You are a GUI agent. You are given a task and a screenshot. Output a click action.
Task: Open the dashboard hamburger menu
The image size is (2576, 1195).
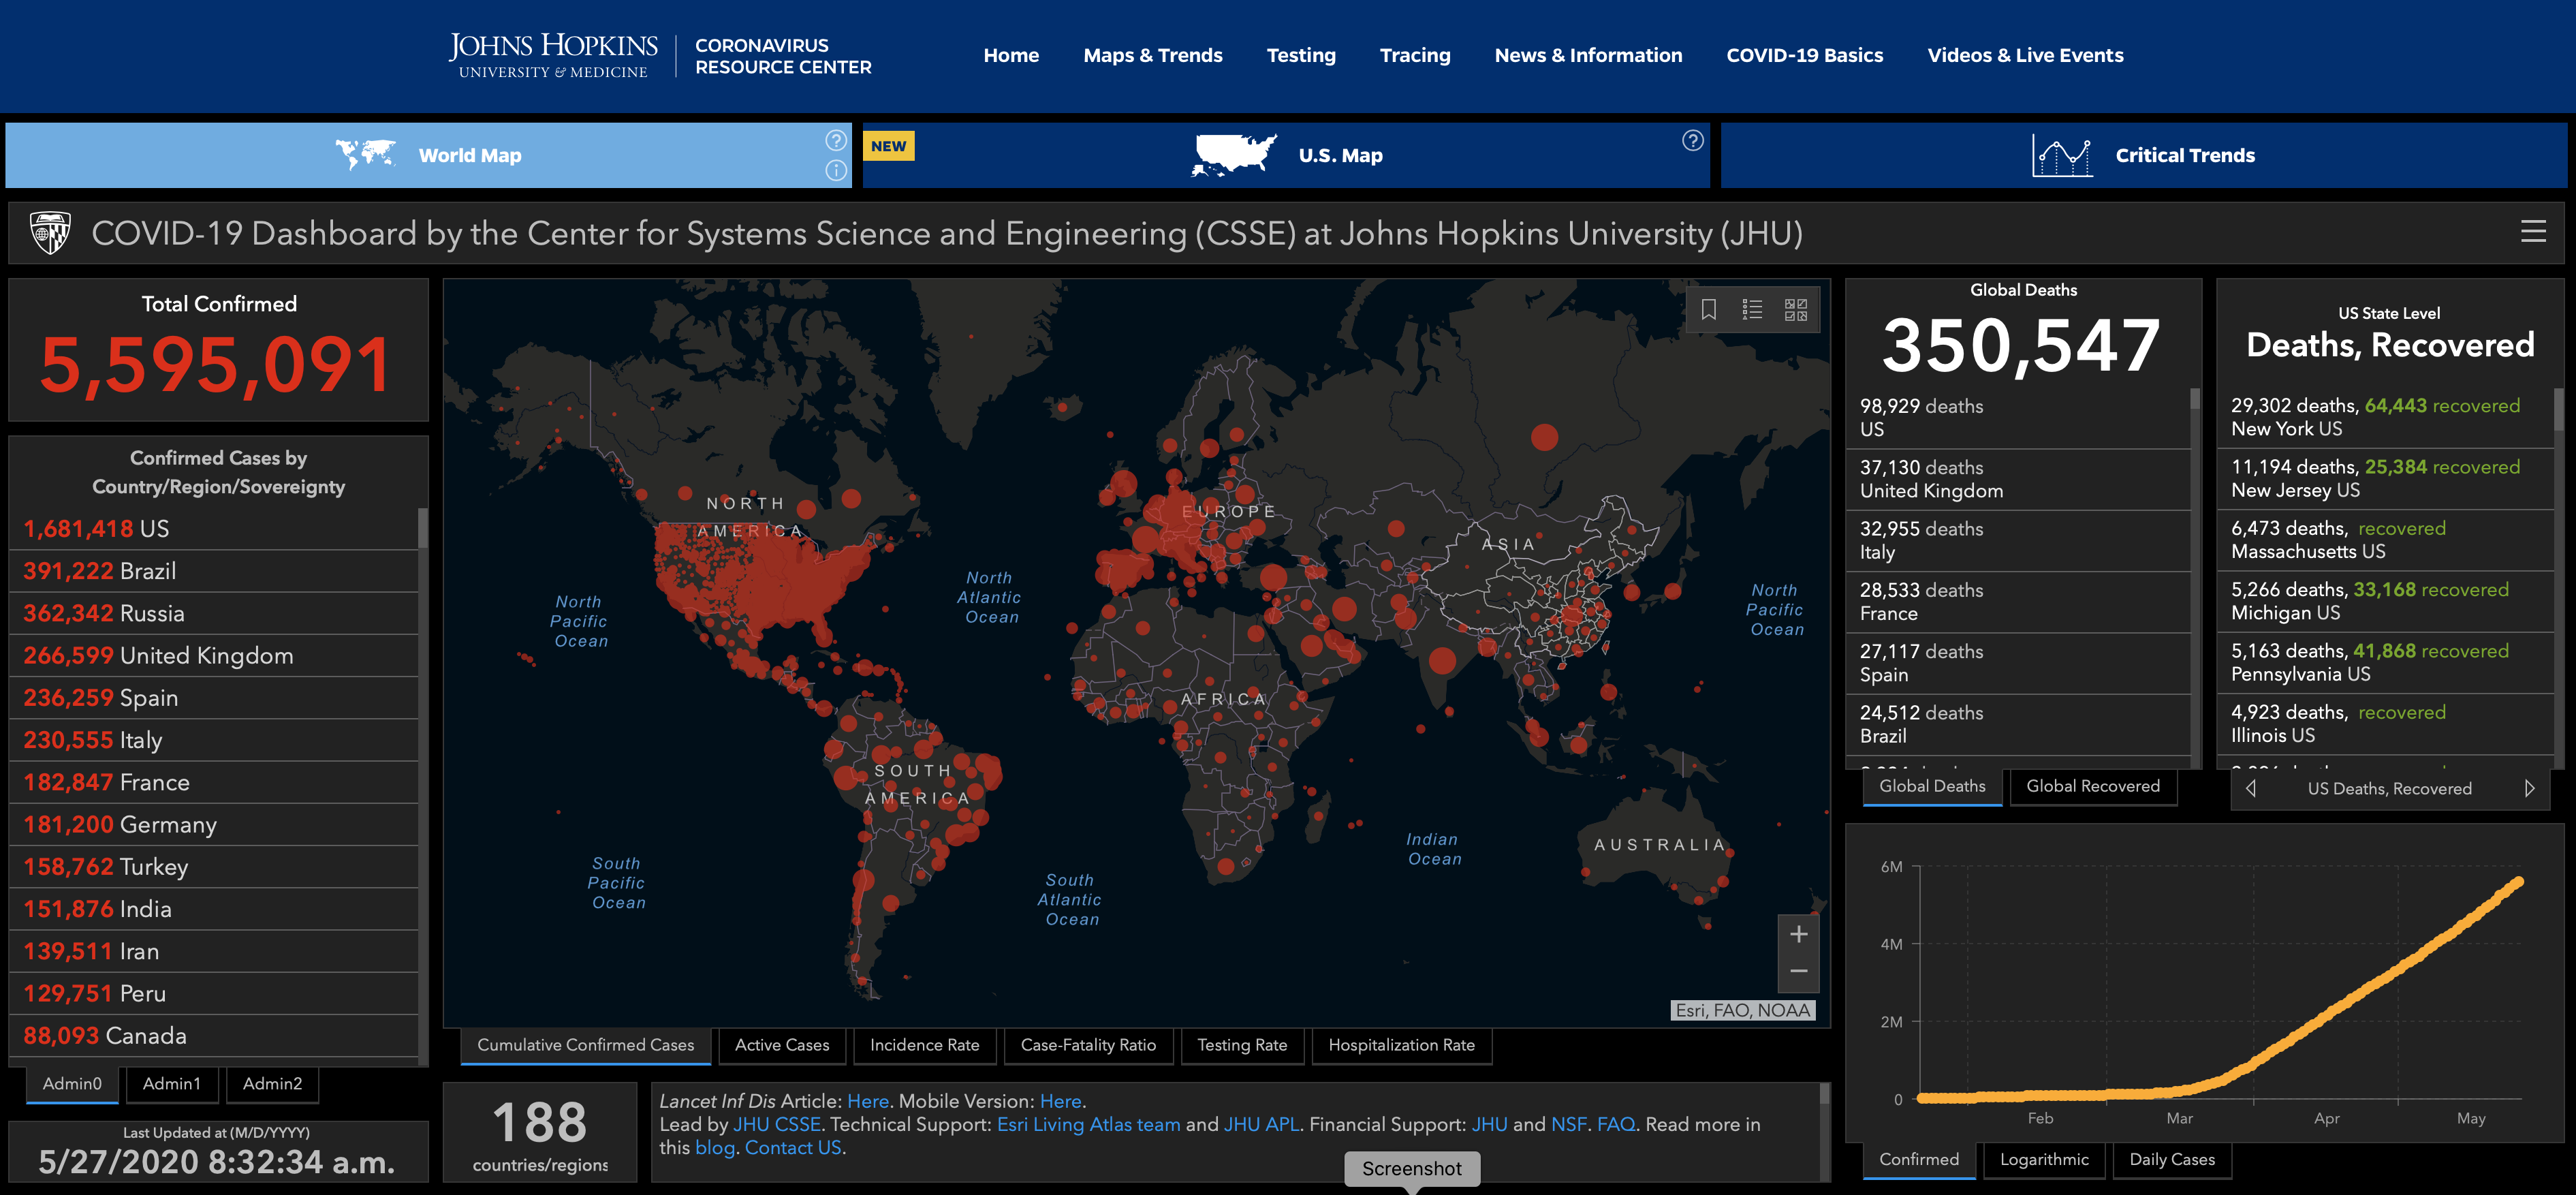2532,232
